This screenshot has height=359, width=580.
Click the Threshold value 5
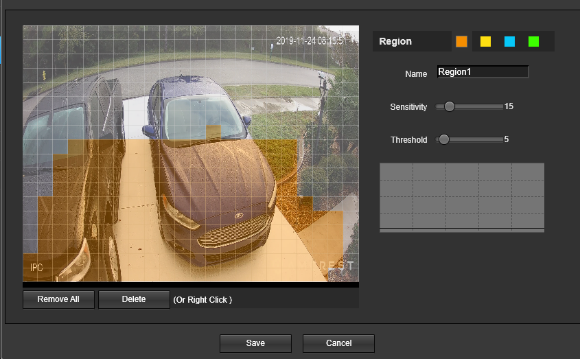(x=507, y=139)
